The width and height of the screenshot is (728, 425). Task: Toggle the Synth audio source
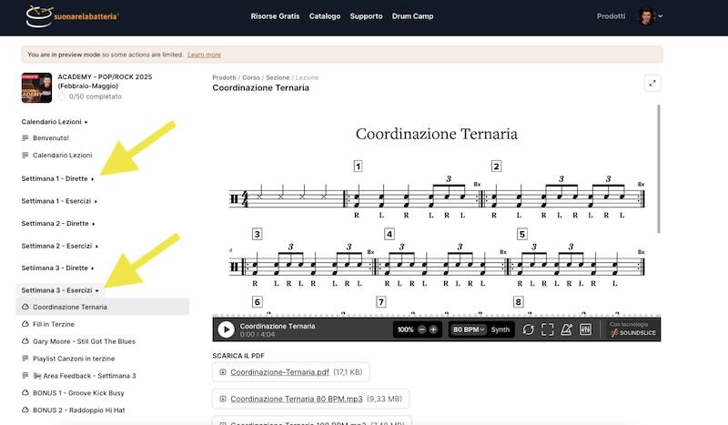pos(500,329)
